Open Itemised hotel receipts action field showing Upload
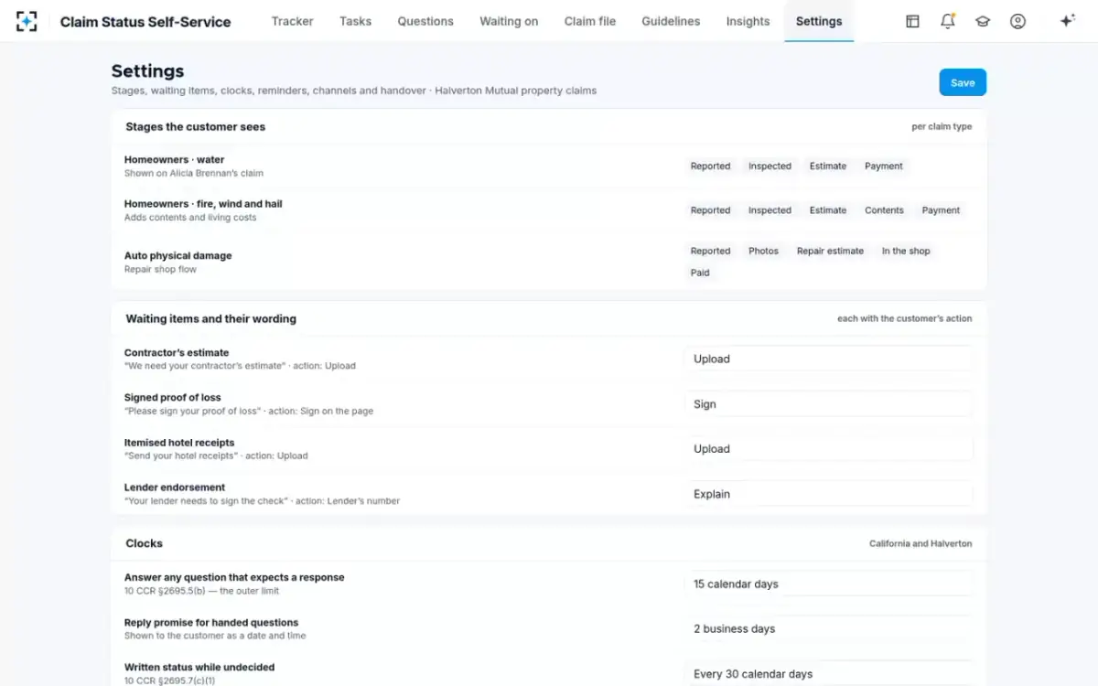 [x=828, y=449]
